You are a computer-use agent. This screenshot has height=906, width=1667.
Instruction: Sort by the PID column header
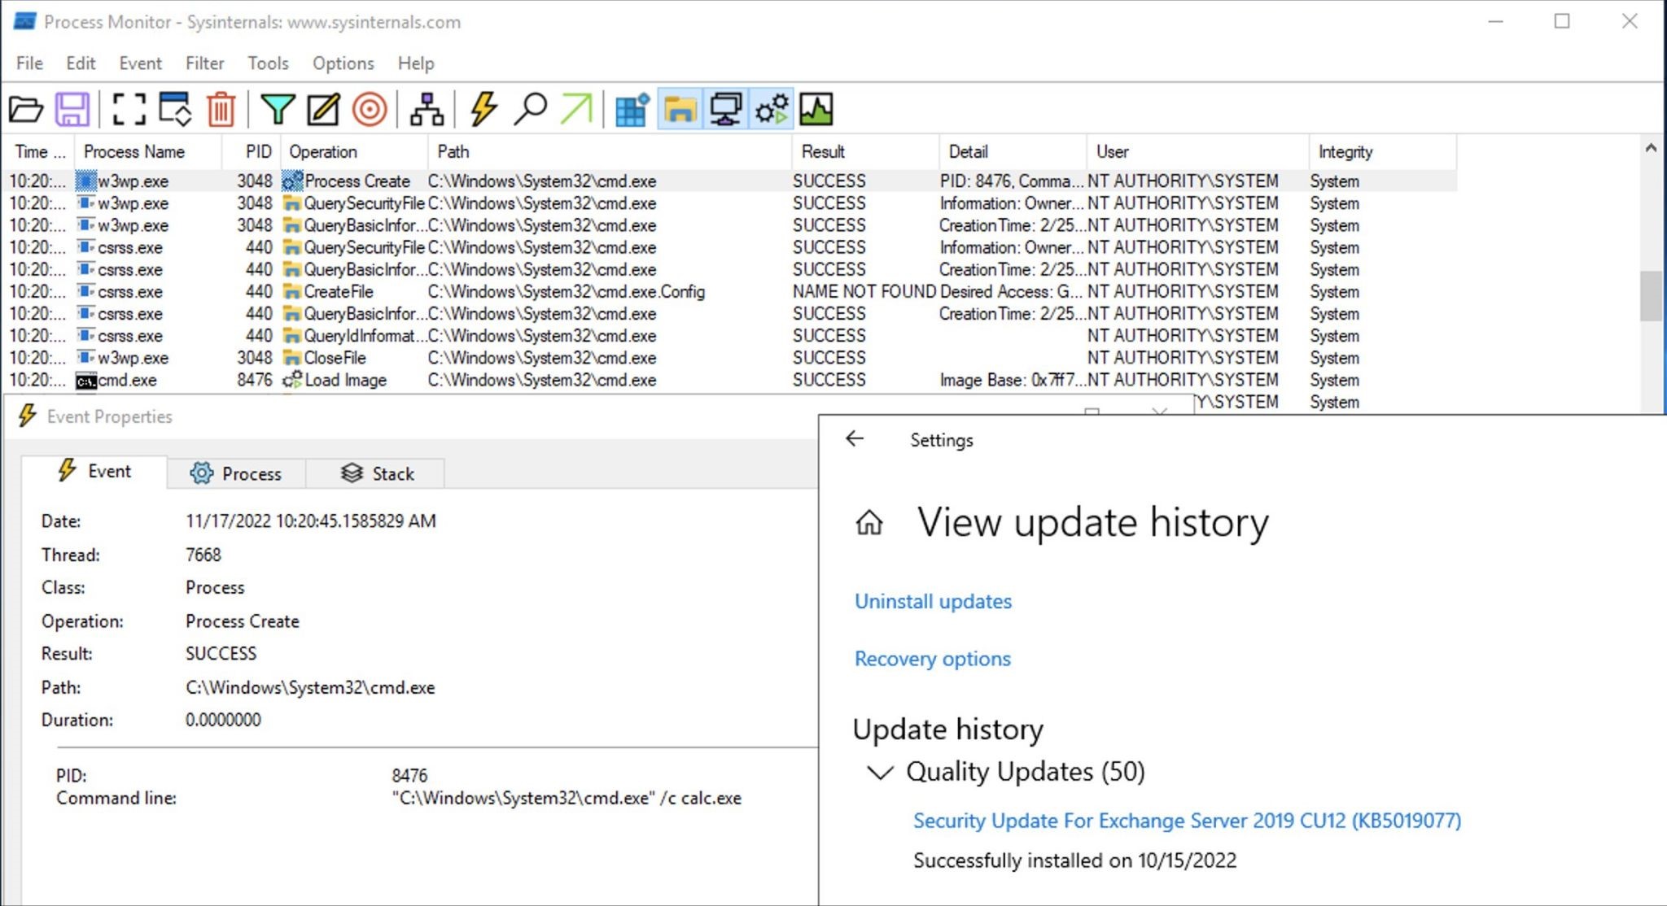point(251,152)
